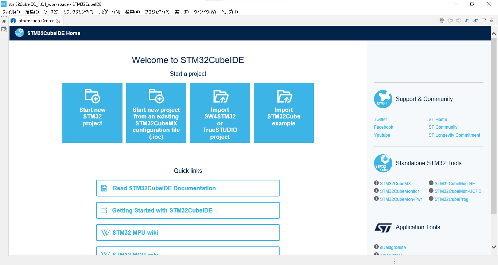Open the リファクタリング(T) menu
This screenshot has height=265, width=498.
coord(78,12)
